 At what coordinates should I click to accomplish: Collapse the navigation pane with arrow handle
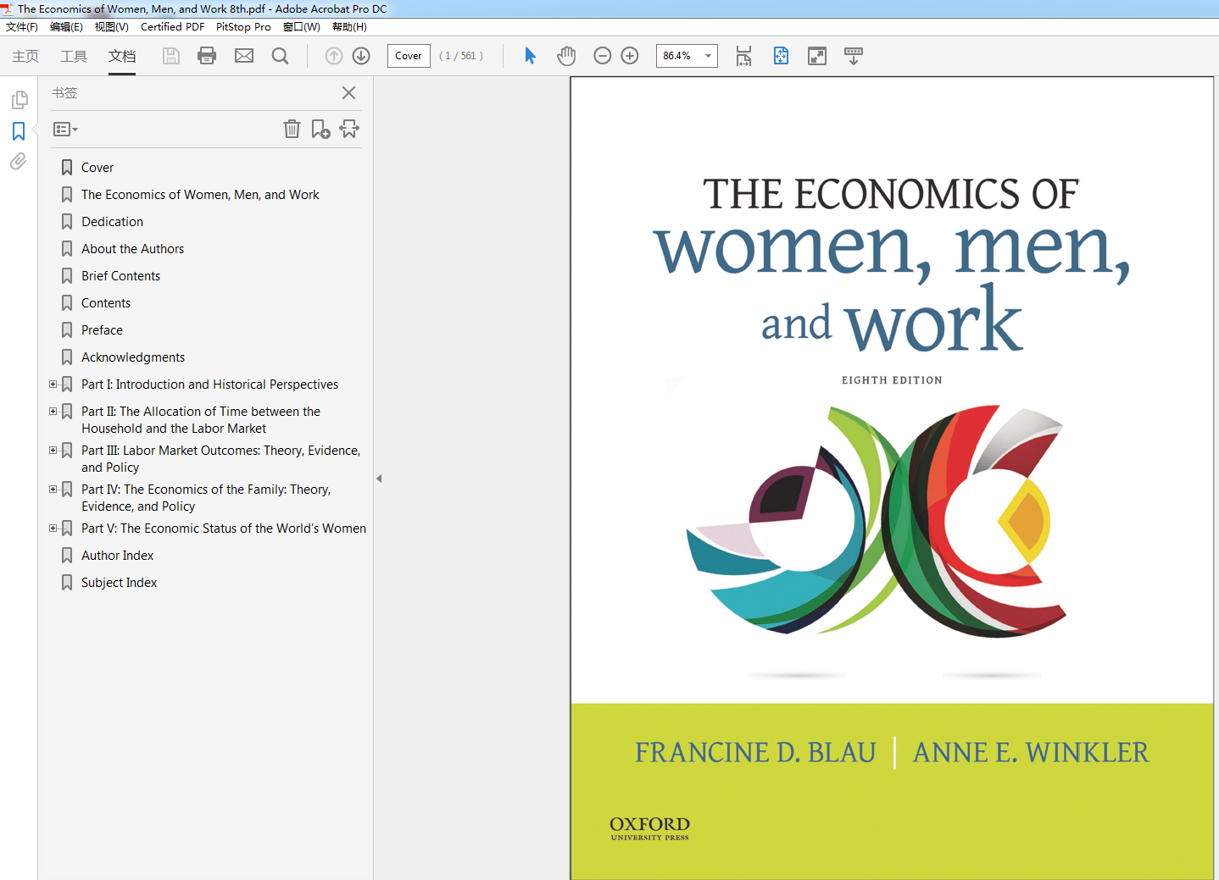click(379, 479)
